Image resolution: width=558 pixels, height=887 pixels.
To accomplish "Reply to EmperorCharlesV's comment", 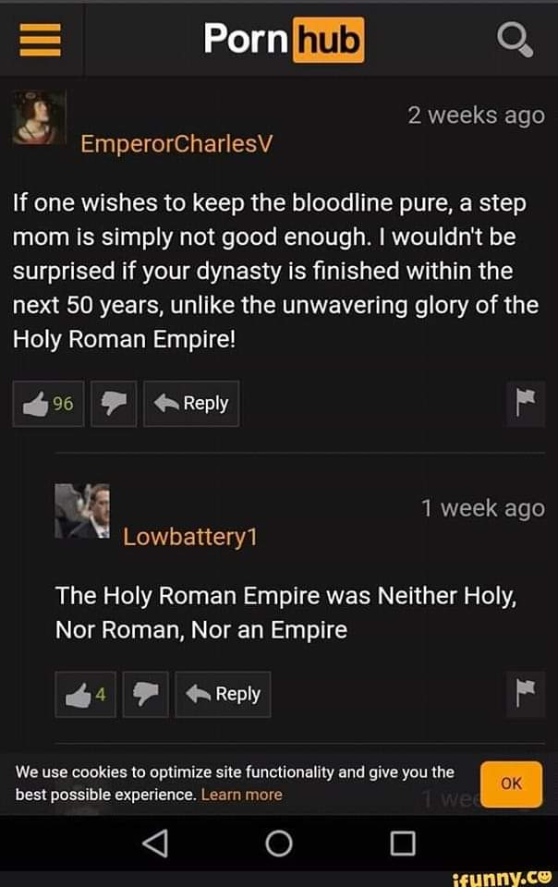I will point(191,404).
